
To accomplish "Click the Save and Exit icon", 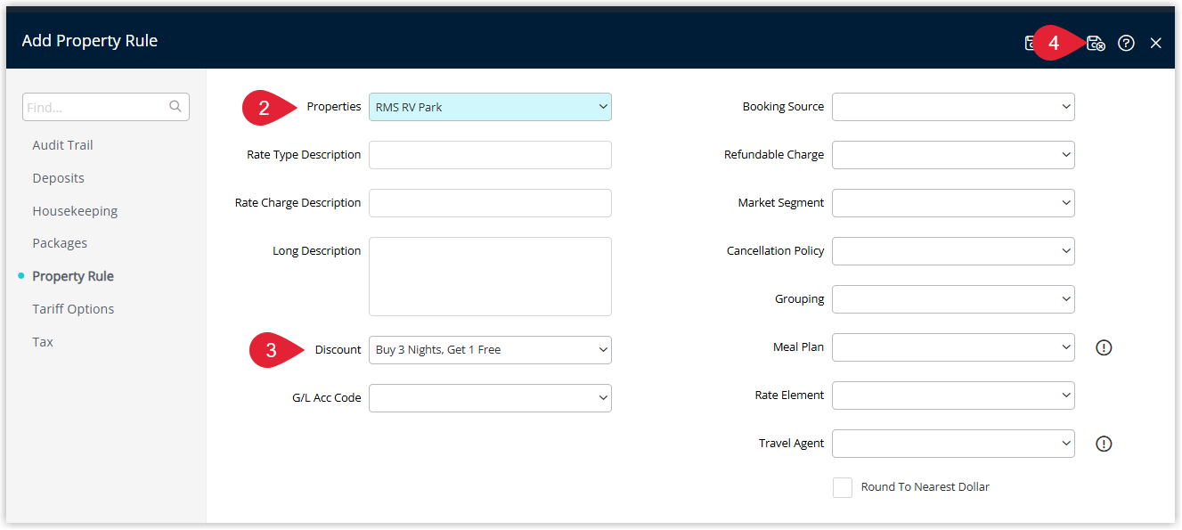I will [x=1096, y=43].
